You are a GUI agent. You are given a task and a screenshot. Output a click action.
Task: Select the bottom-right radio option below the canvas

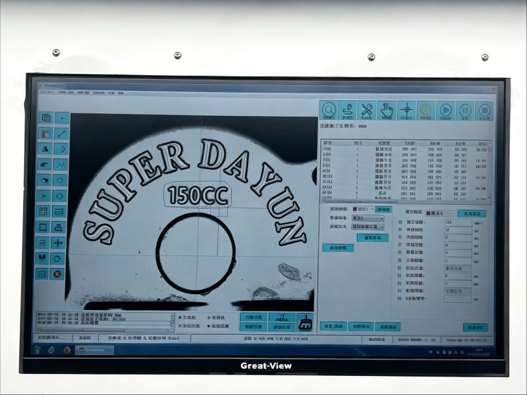click(x=209, y=326)
